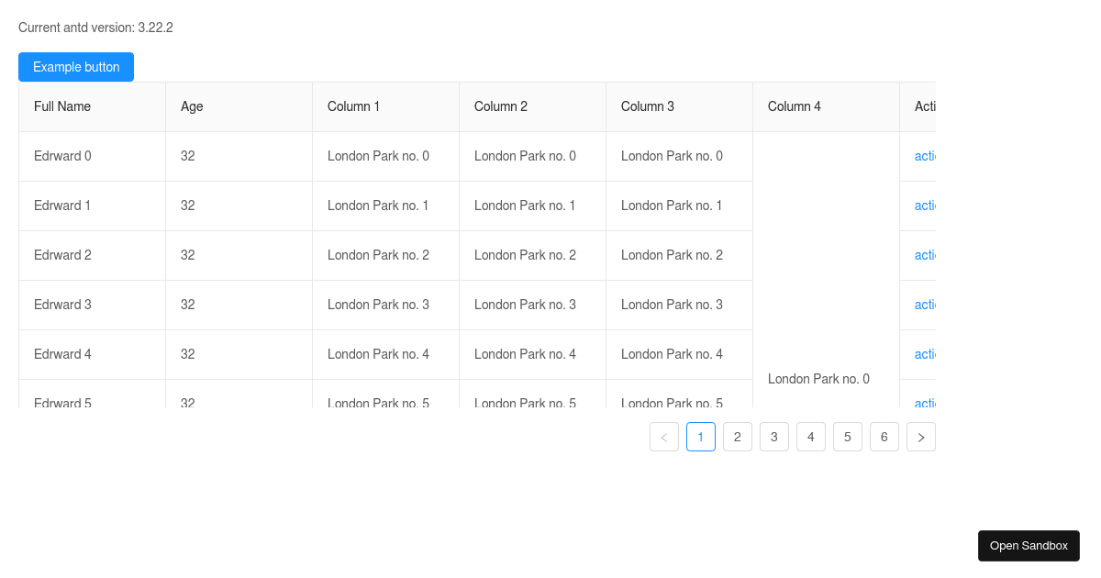
Task: Open the sandbox via Open Sandbox button
Action: 1029,545
